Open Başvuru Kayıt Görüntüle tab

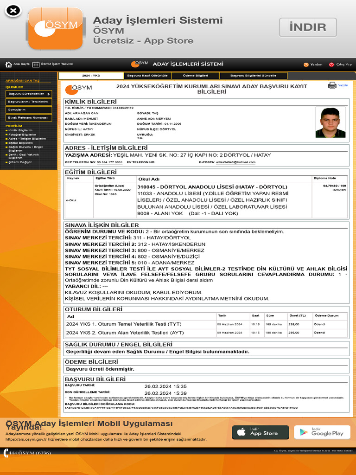pos(147,76)
